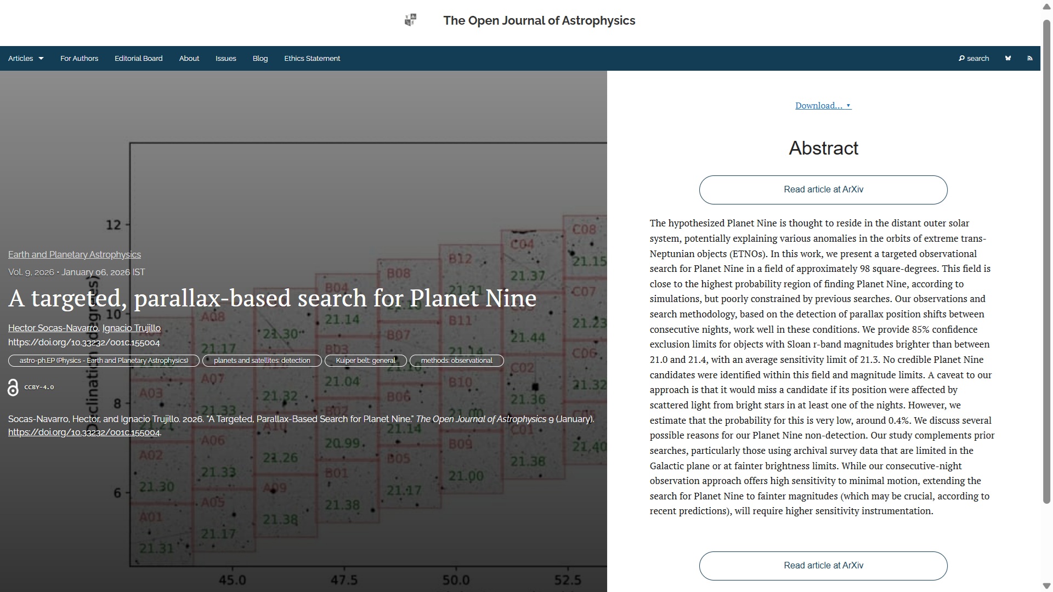
Task: Click the journal logo icon
Action: 410,20
